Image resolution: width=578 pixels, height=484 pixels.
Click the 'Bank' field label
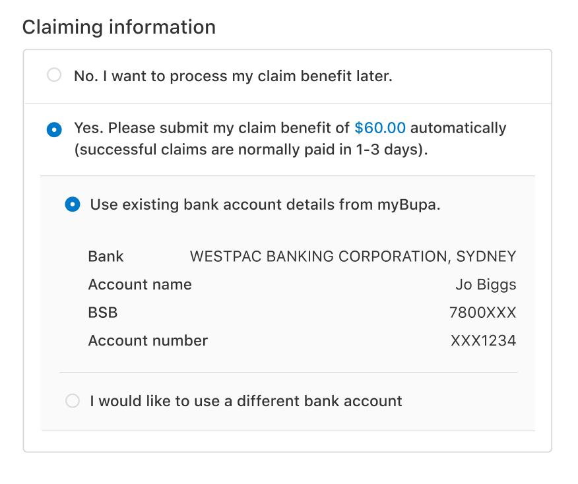click(106, 257)
